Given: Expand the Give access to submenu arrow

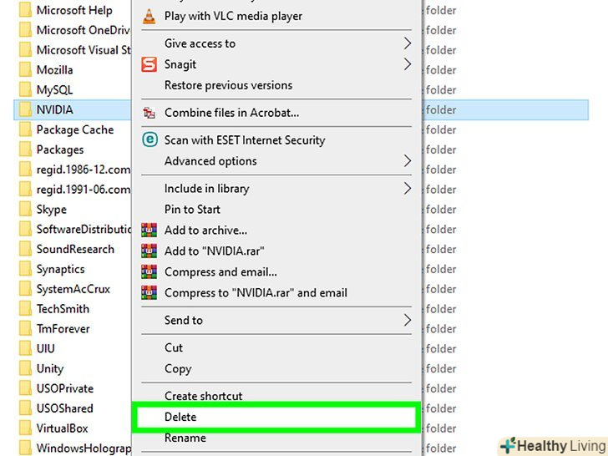Looking at the screenshot, I should (408, 43).
